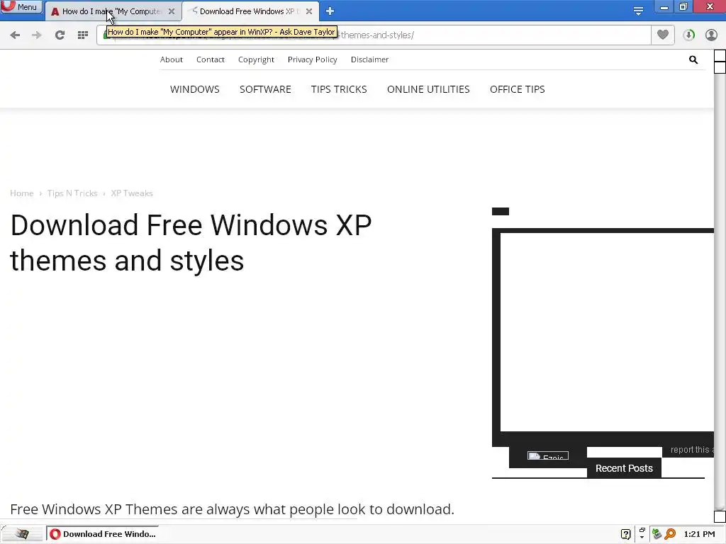This screenshot has width=726, height=544.
Task: Open the SOFTWARE navigation menu
Action: (x=265, y=89)
